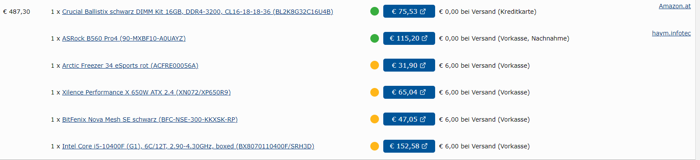
Task: Click green availability dot for ASRock B560
Action: tap(375, 38)
